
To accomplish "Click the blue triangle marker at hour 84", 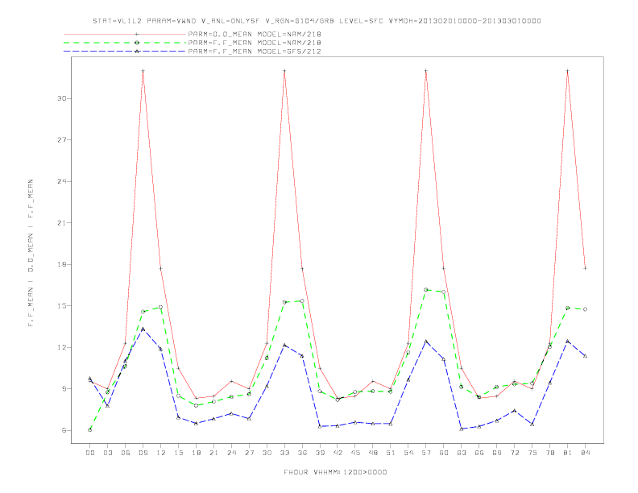I will (585, 356).
